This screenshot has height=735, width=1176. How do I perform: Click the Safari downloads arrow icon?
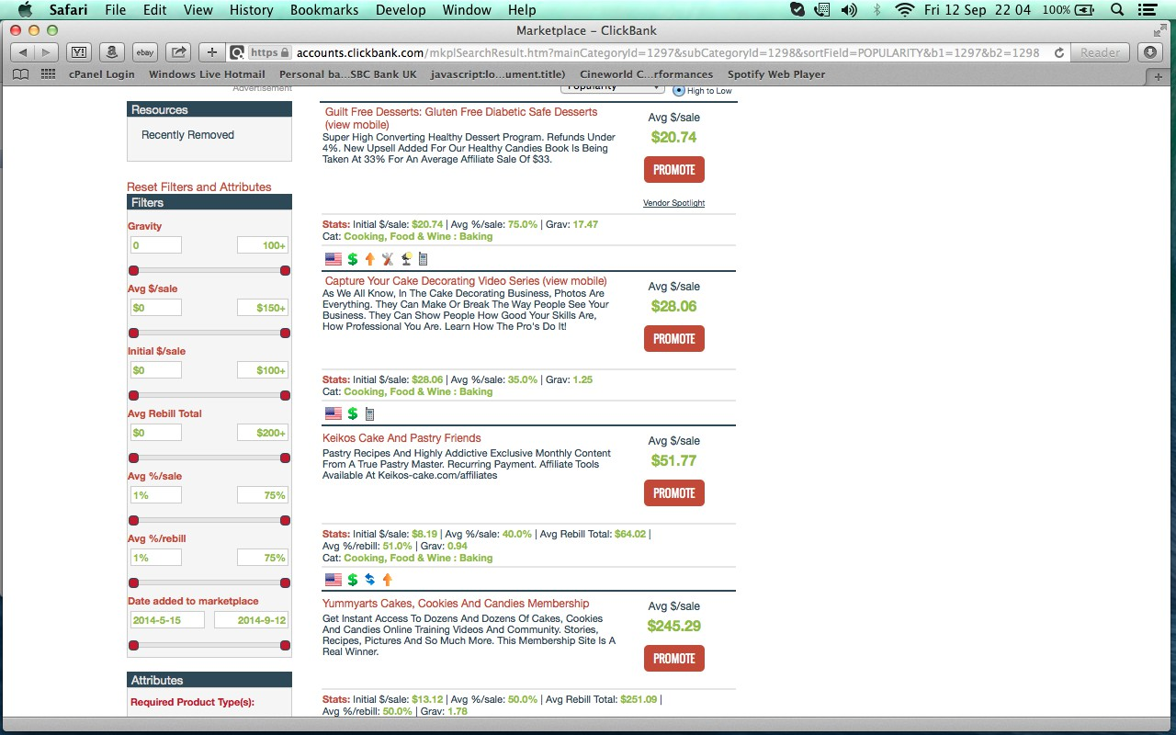[1150, 52]
